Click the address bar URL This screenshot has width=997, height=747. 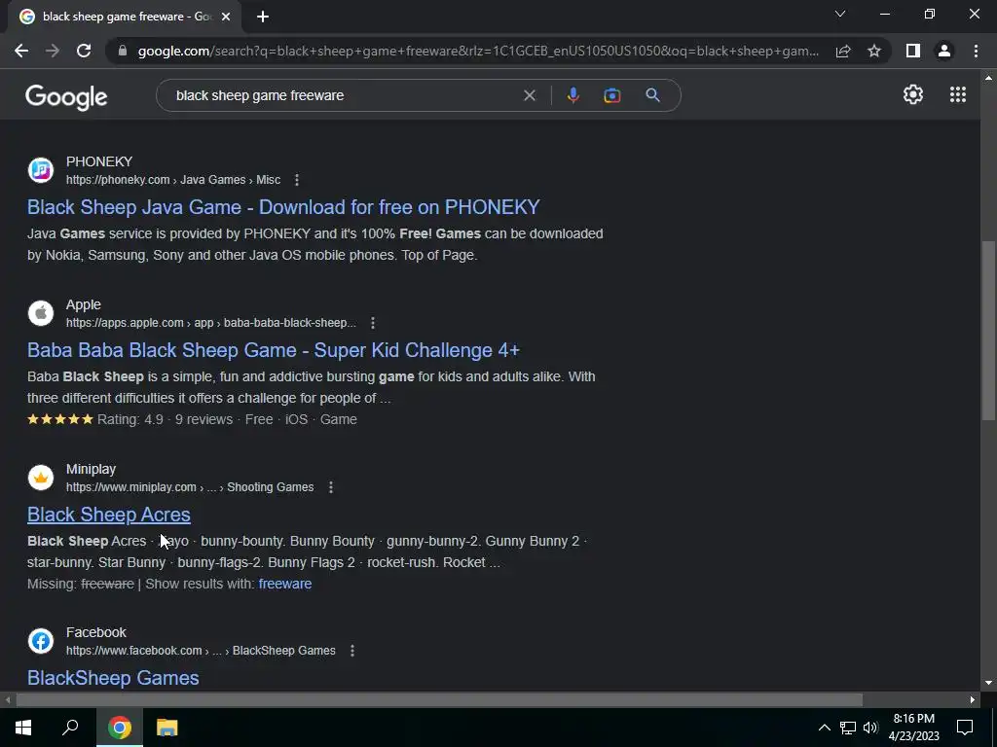(478, 51)
